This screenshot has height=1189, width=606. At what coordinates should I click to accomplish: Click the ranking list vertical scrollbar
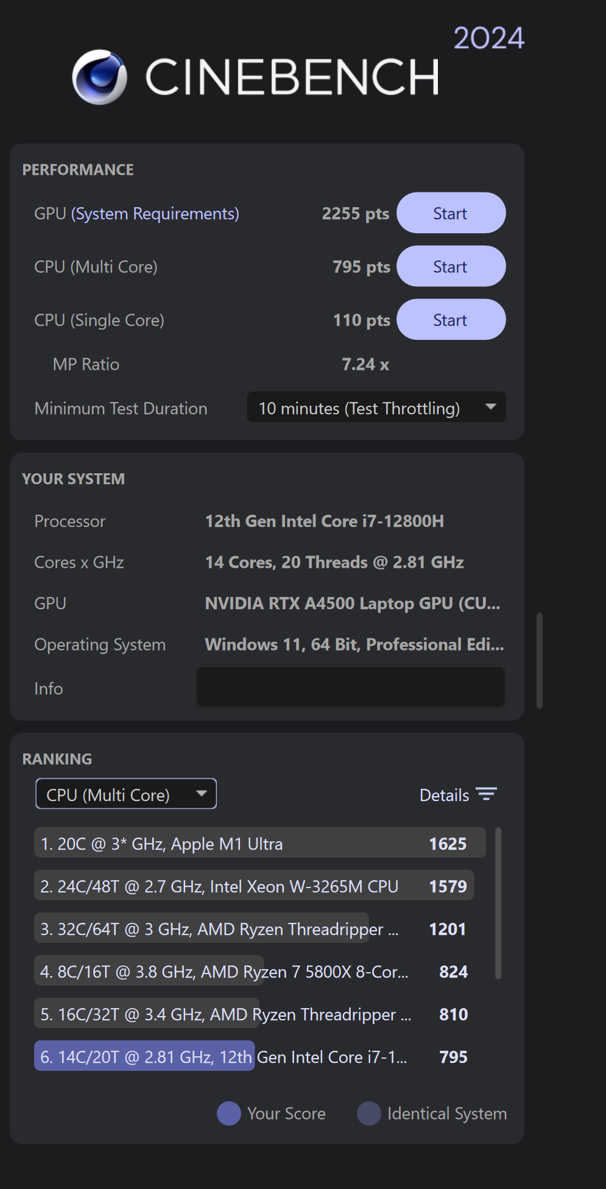coord(498,903)
